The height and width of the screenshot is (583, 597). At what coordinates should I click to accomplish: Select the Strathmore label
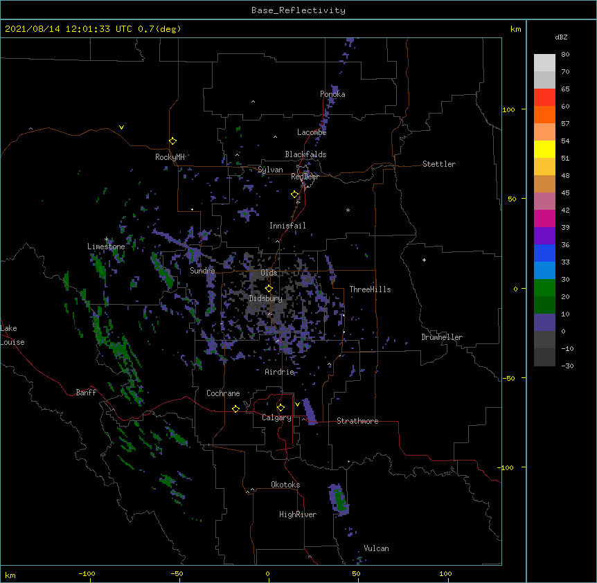357,421
